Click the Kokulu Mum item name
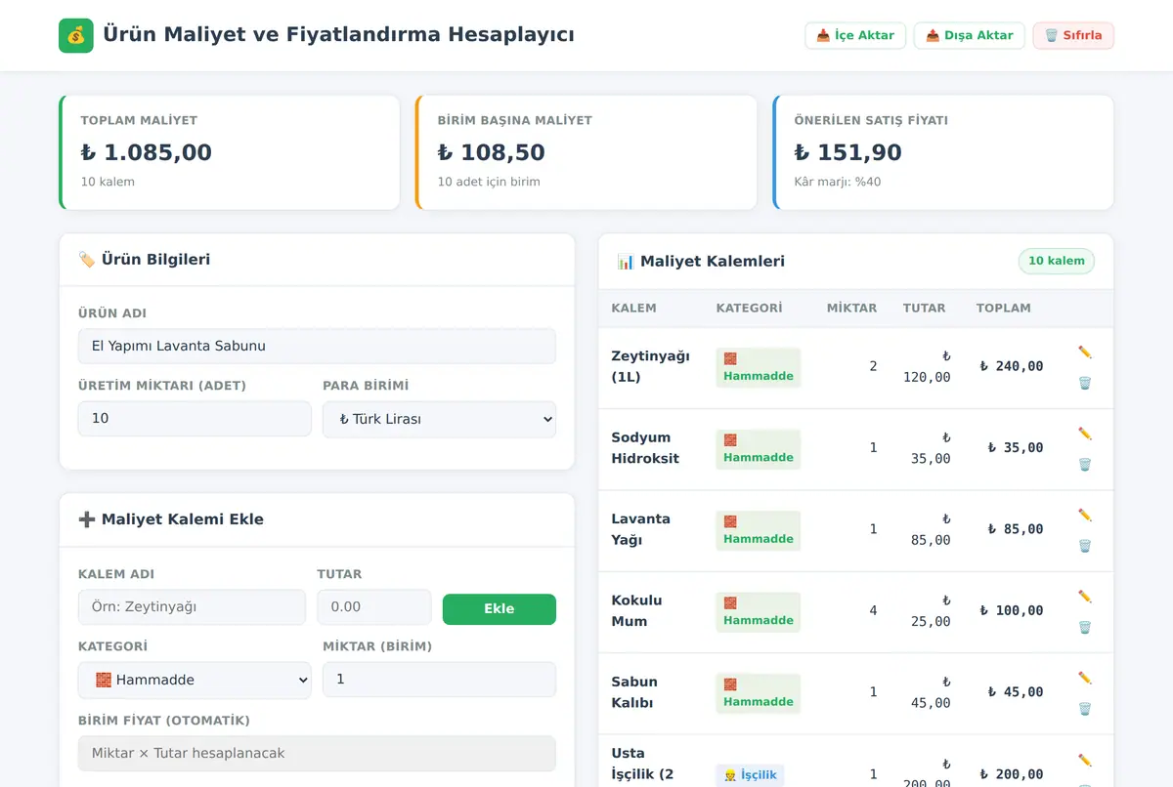The height and width of the screenshot is (787, 1173). (x=636, y=610)
